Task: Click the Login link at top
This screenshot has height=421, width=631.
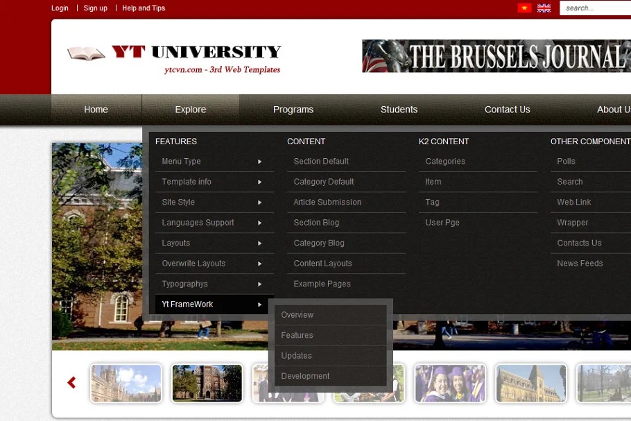Action: click(x=60, y=8)
